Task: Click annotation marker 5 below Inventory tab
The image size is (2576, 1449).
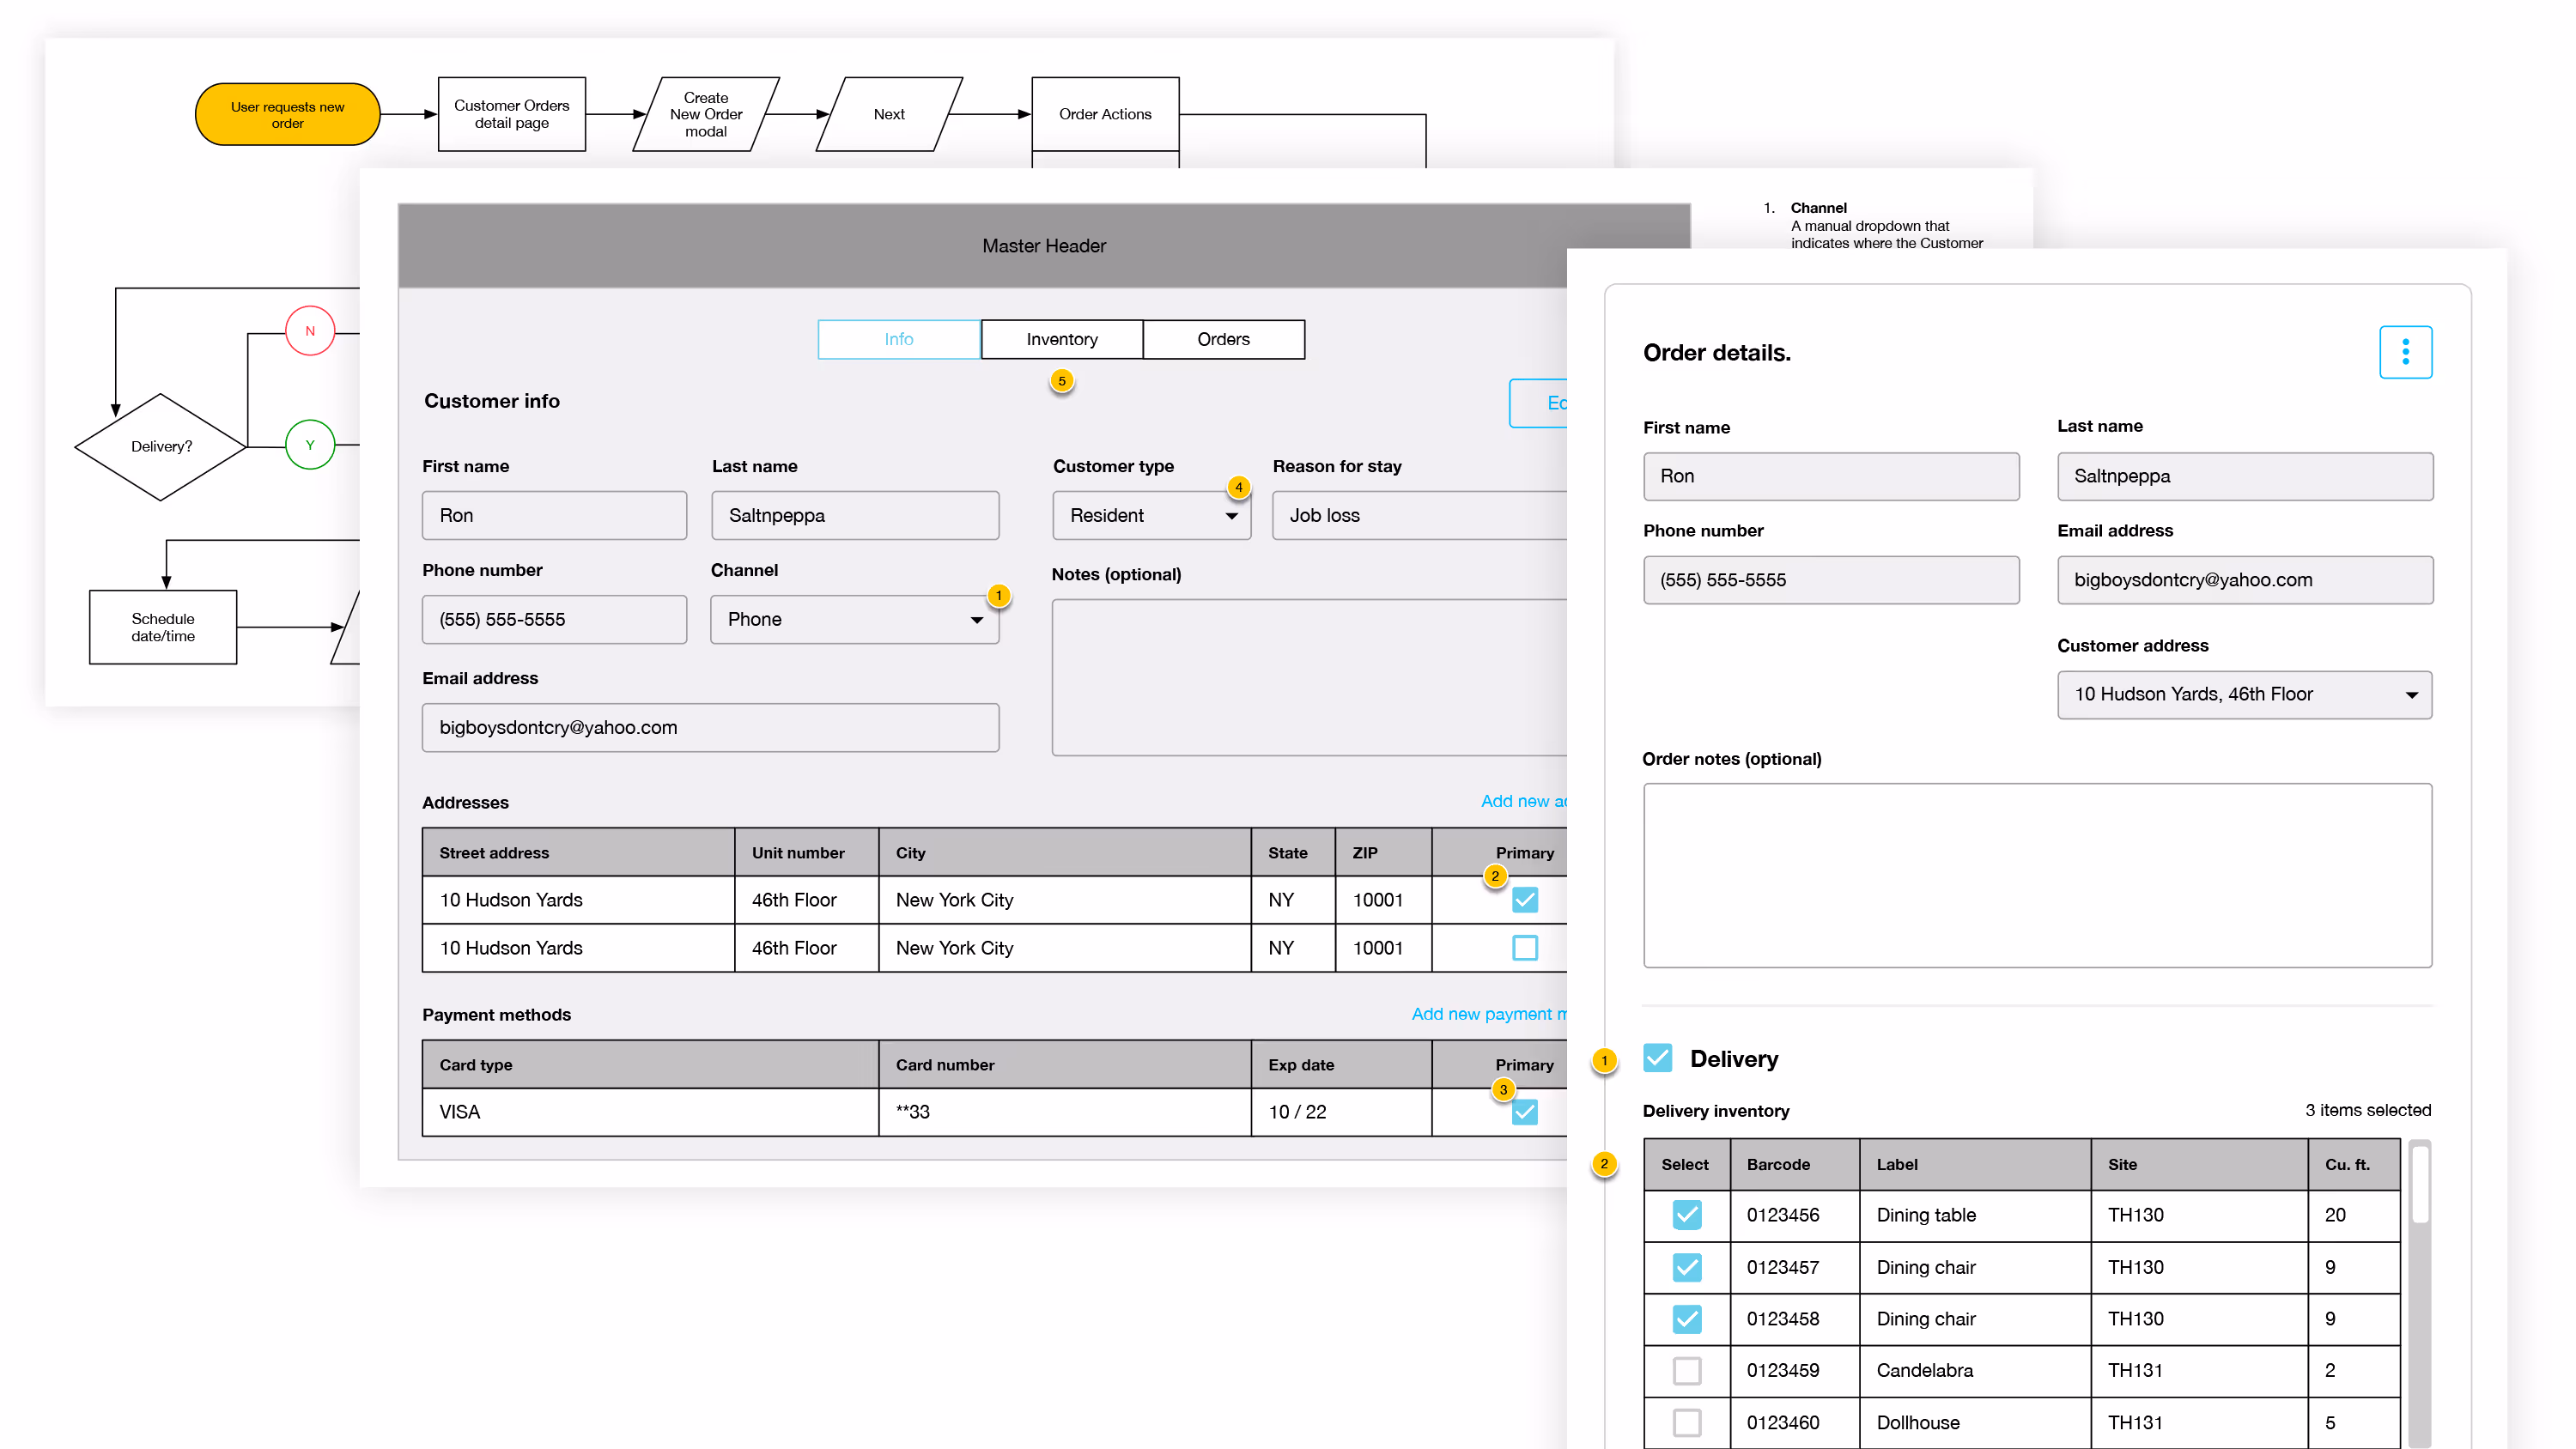Action: (1061, 381)
